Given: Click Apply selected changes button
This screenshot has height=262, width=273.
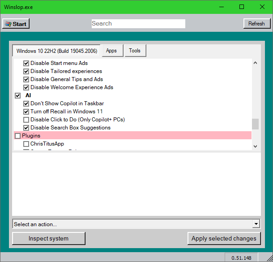Looking at the screenshot, I should pyautogui.click(x=224, y=238).
